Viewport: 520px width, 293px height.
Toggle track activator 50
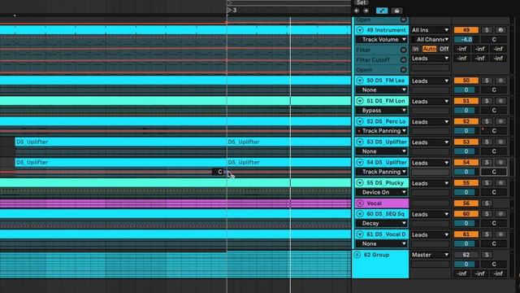[x=466, y=81]
